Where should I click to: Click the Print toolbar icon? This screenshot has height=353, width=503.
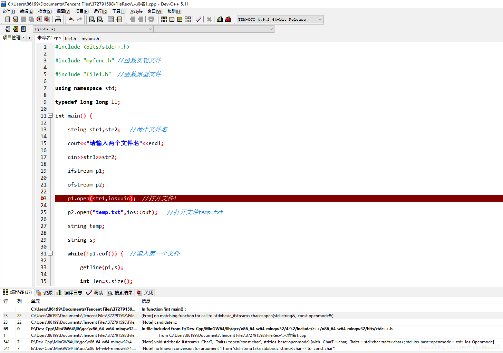pos(58,19)
